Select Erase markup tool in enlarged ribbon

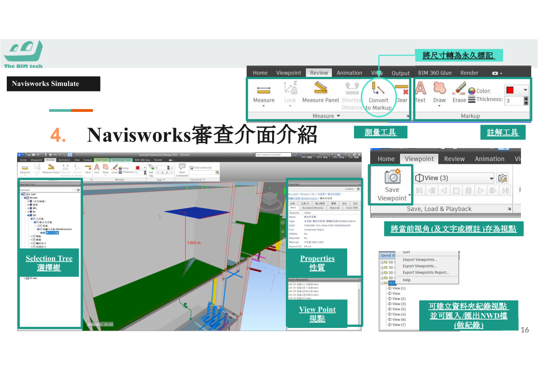(x=459, y=92)
